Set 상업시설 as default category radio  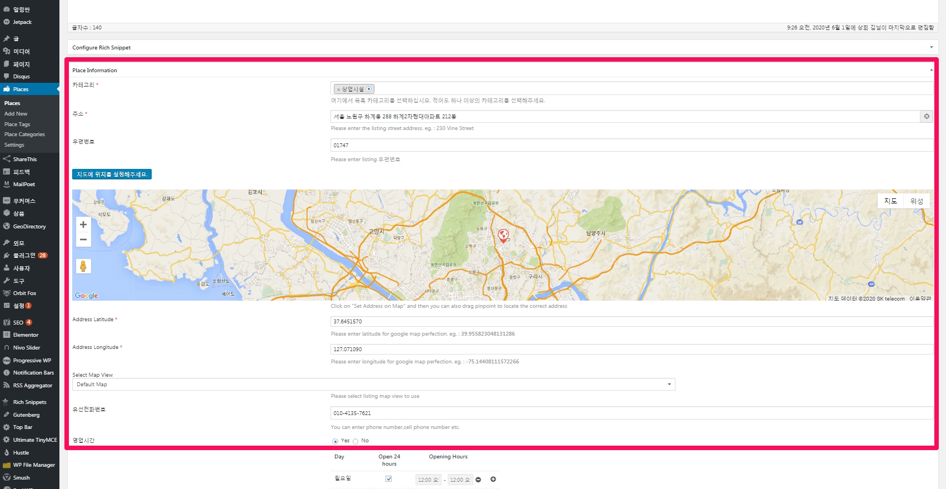[x=369, y=89]
